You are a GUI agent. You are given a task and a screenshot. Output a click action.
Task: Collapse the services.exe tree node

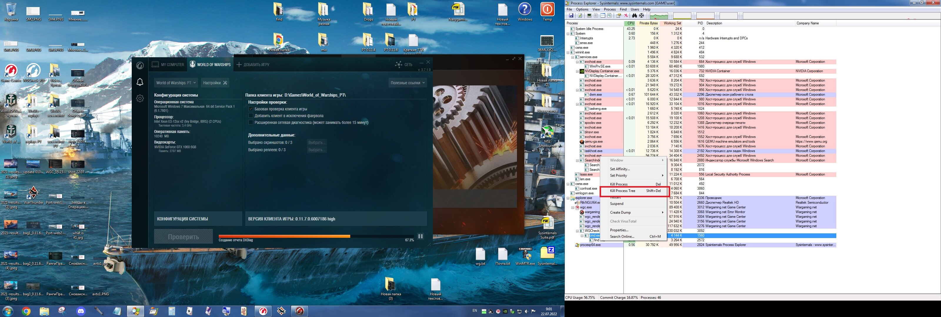click(x=573, y=57)
